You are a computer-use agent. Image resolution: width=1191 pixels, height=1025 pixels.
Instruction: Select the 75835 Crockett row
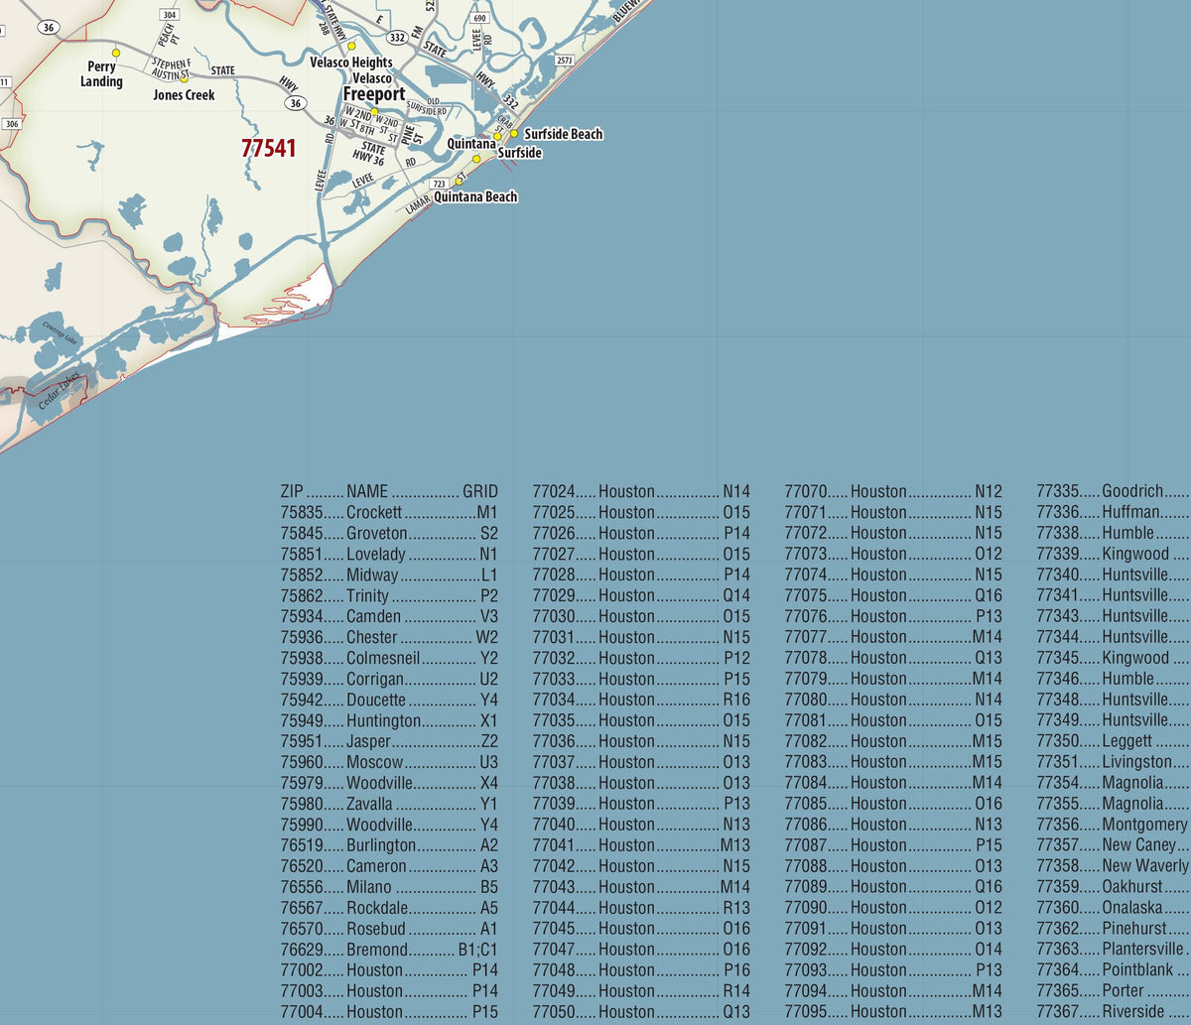[x=389, y=512]
